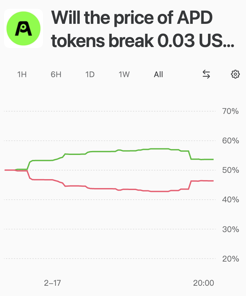Screen dimensions: 246x296
Task: Click the 20:00 time label
Action: pyautogui.click(x=203, y=283)
